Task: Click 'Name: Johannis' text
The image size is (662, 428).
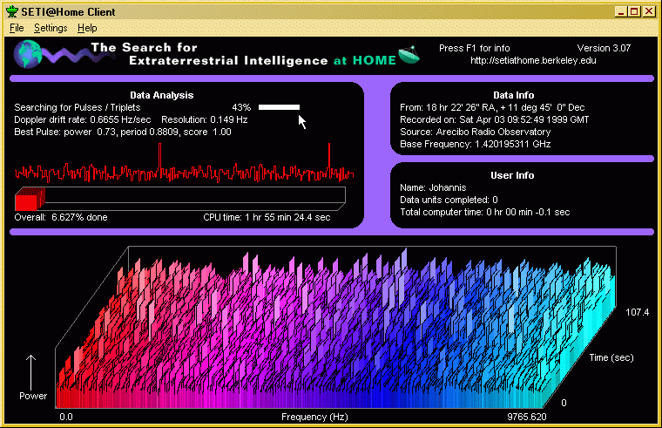Action: click(x=433, y=187)
